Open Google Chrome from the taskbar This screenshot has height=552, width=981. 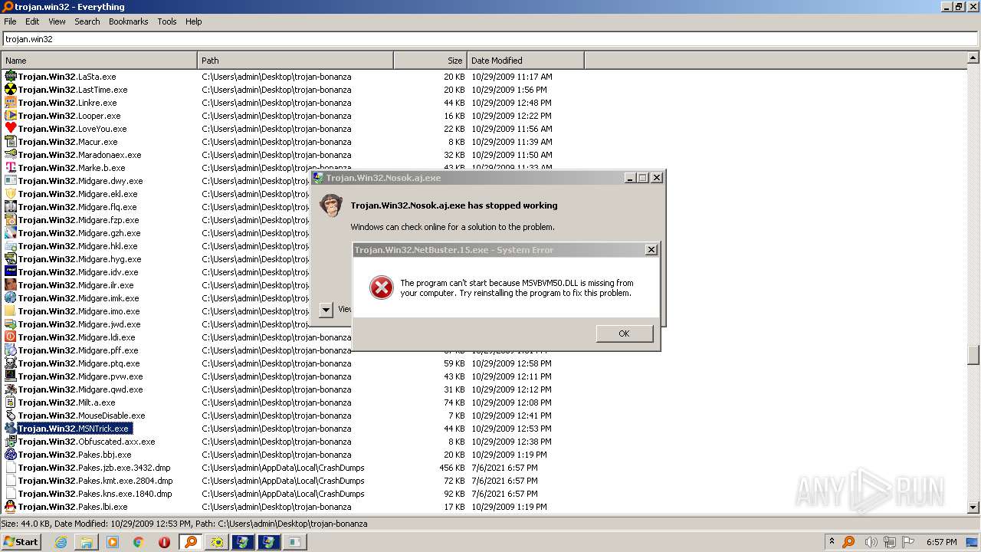coord(139,542)
